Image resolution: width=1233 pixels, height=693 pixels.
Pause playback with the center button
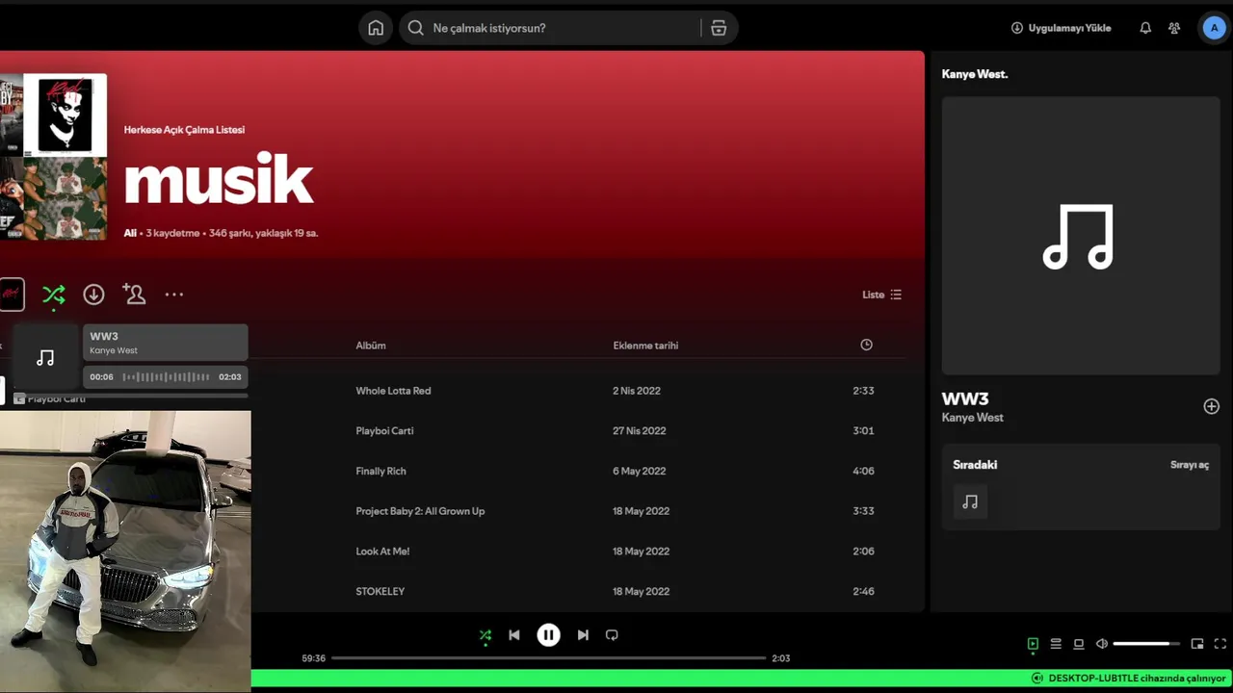(x=548, y=635)
